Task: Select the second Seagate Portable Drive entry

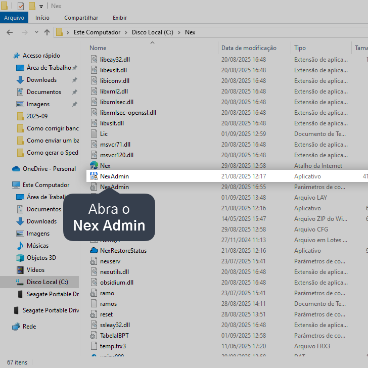Action: pyautogui.click(x=51, y=310)
